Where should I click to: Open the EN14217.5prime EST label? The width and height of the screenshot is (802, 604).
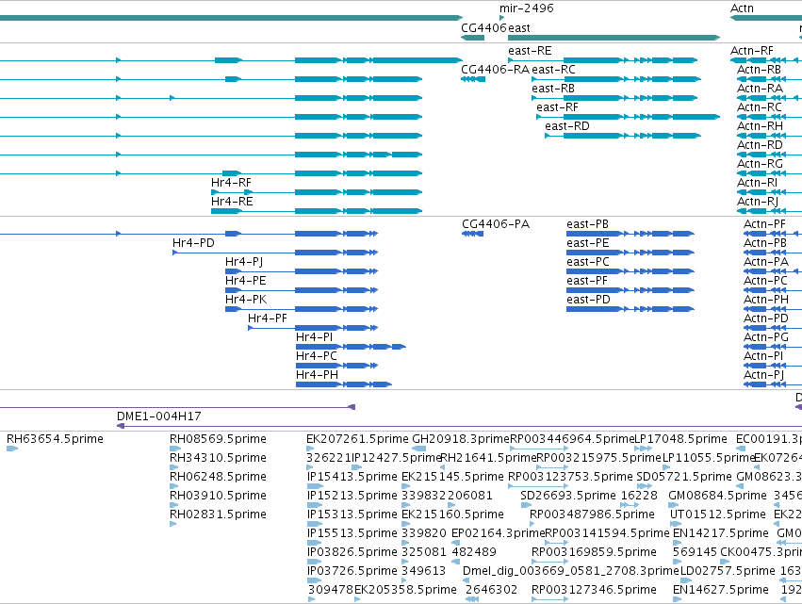[721, 534]
